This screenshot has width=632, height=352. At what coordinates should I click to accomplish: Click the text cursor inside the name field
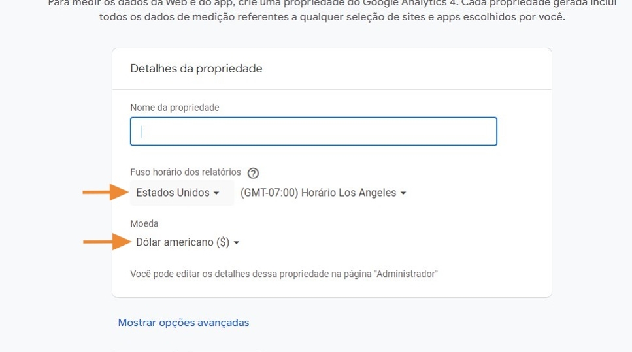(x=142, y=131)
